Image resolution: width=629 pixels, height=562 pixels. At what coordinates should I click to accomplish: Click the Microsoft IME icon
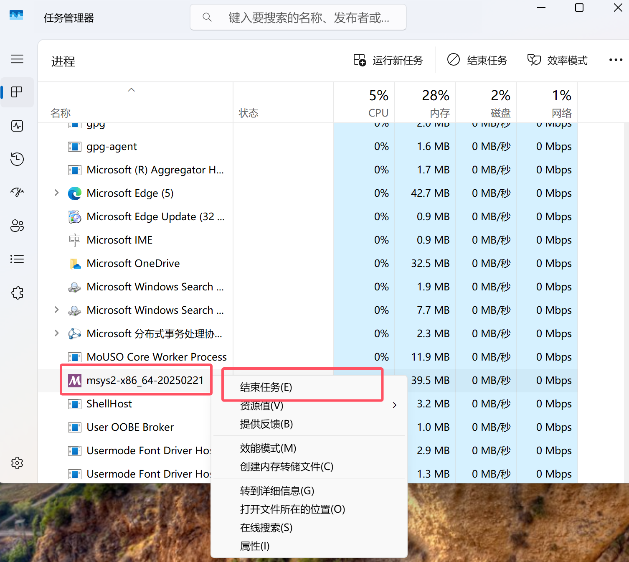(x=75, y=240)
